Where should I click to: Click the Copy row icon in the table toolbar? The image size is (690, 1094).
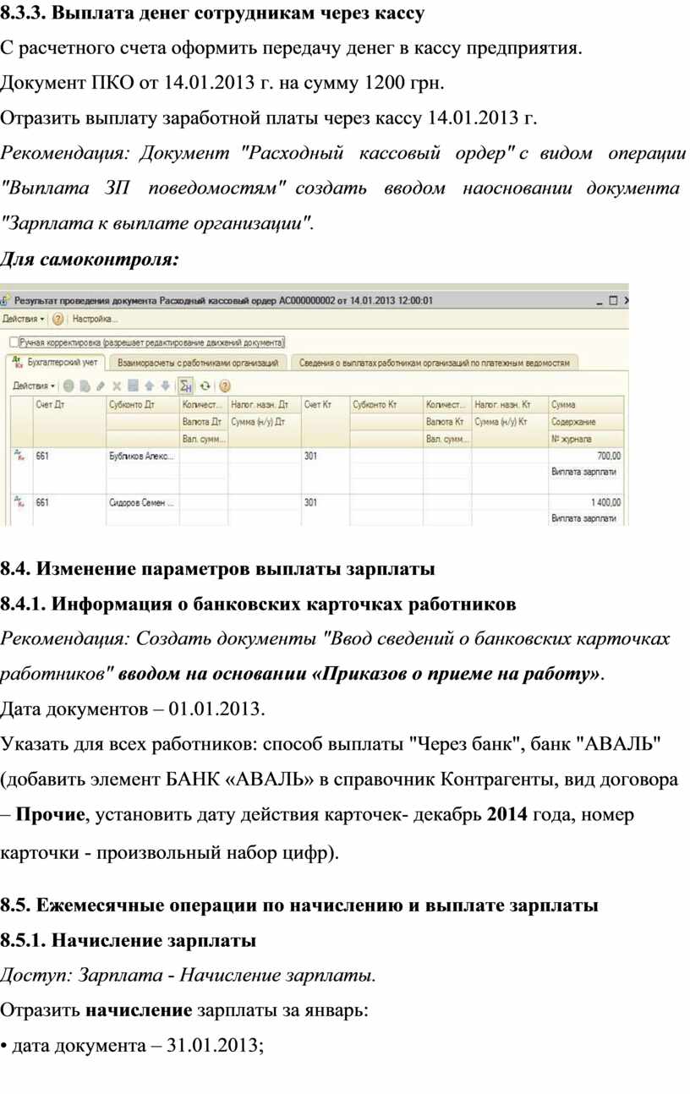pos(85,386)
